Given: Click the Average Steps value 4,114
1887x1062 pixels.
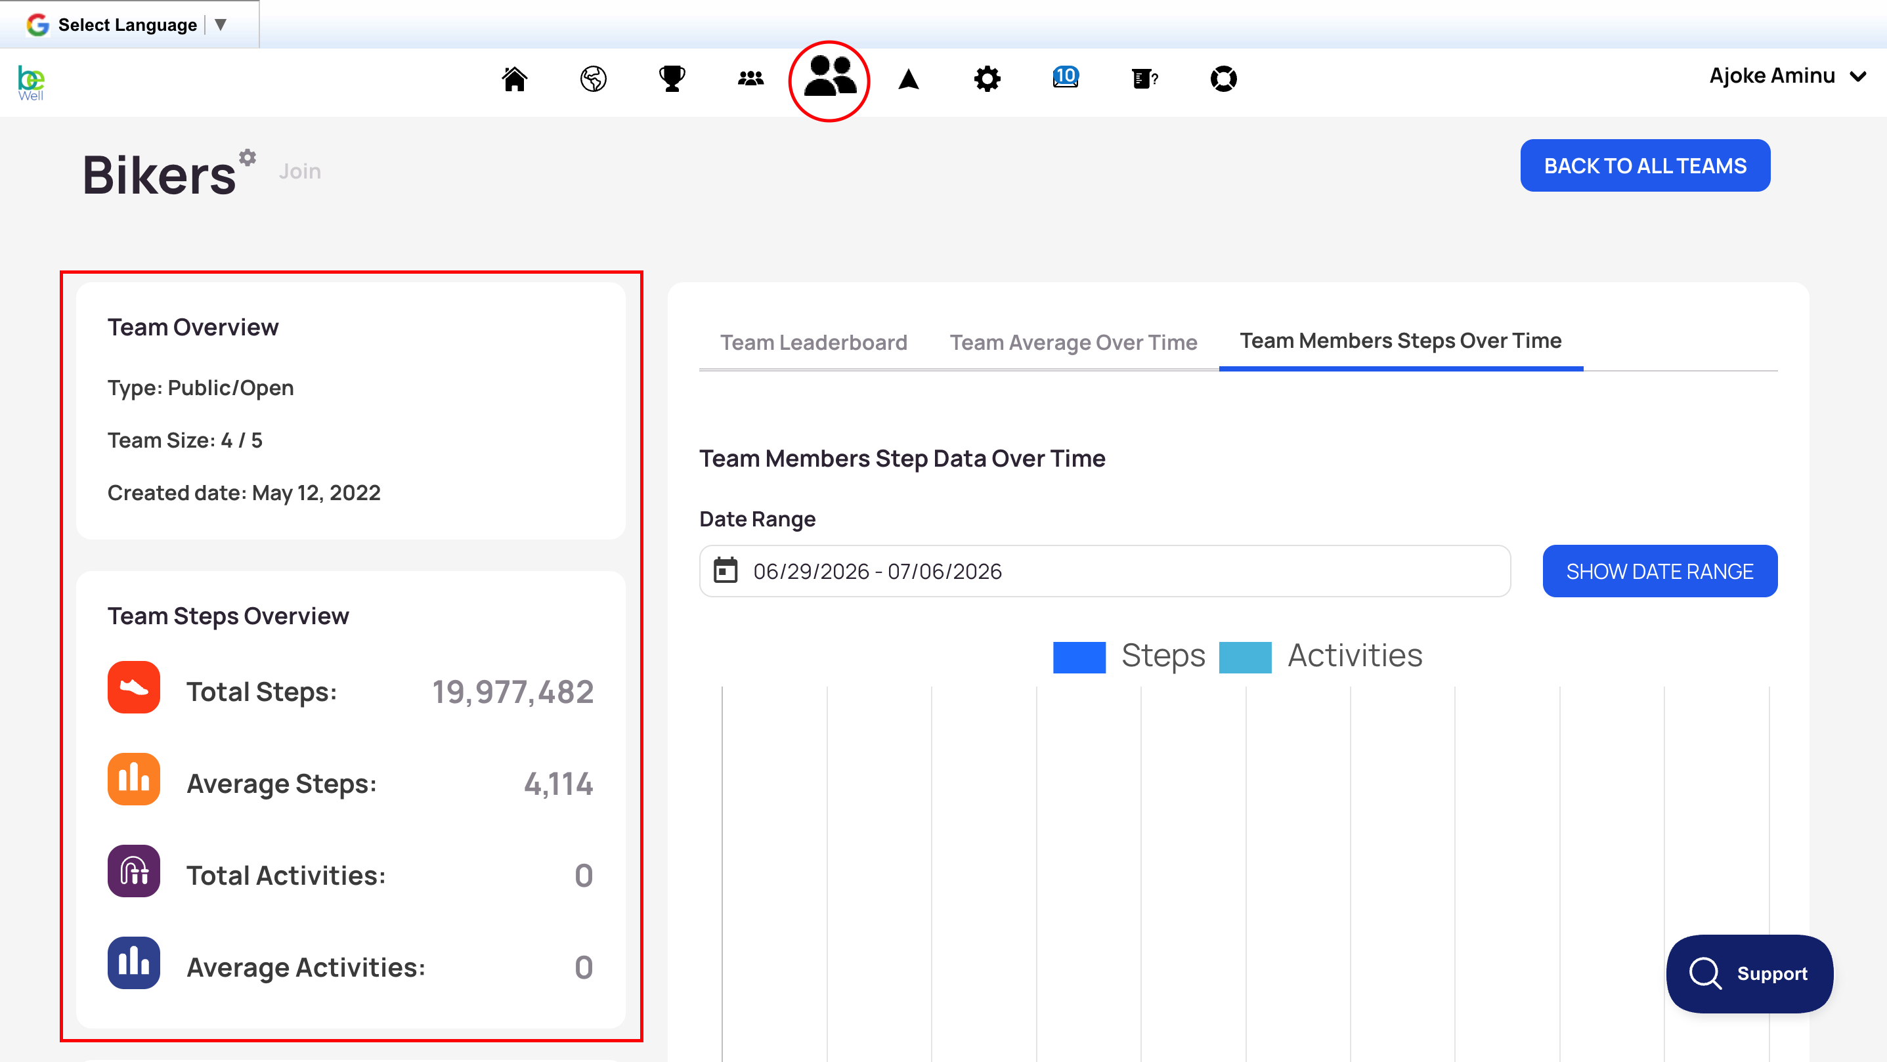Looking at the screenshot, I should point(558,784).
